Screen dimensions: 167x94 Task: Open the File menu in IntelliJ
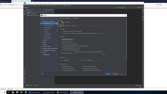25,5
